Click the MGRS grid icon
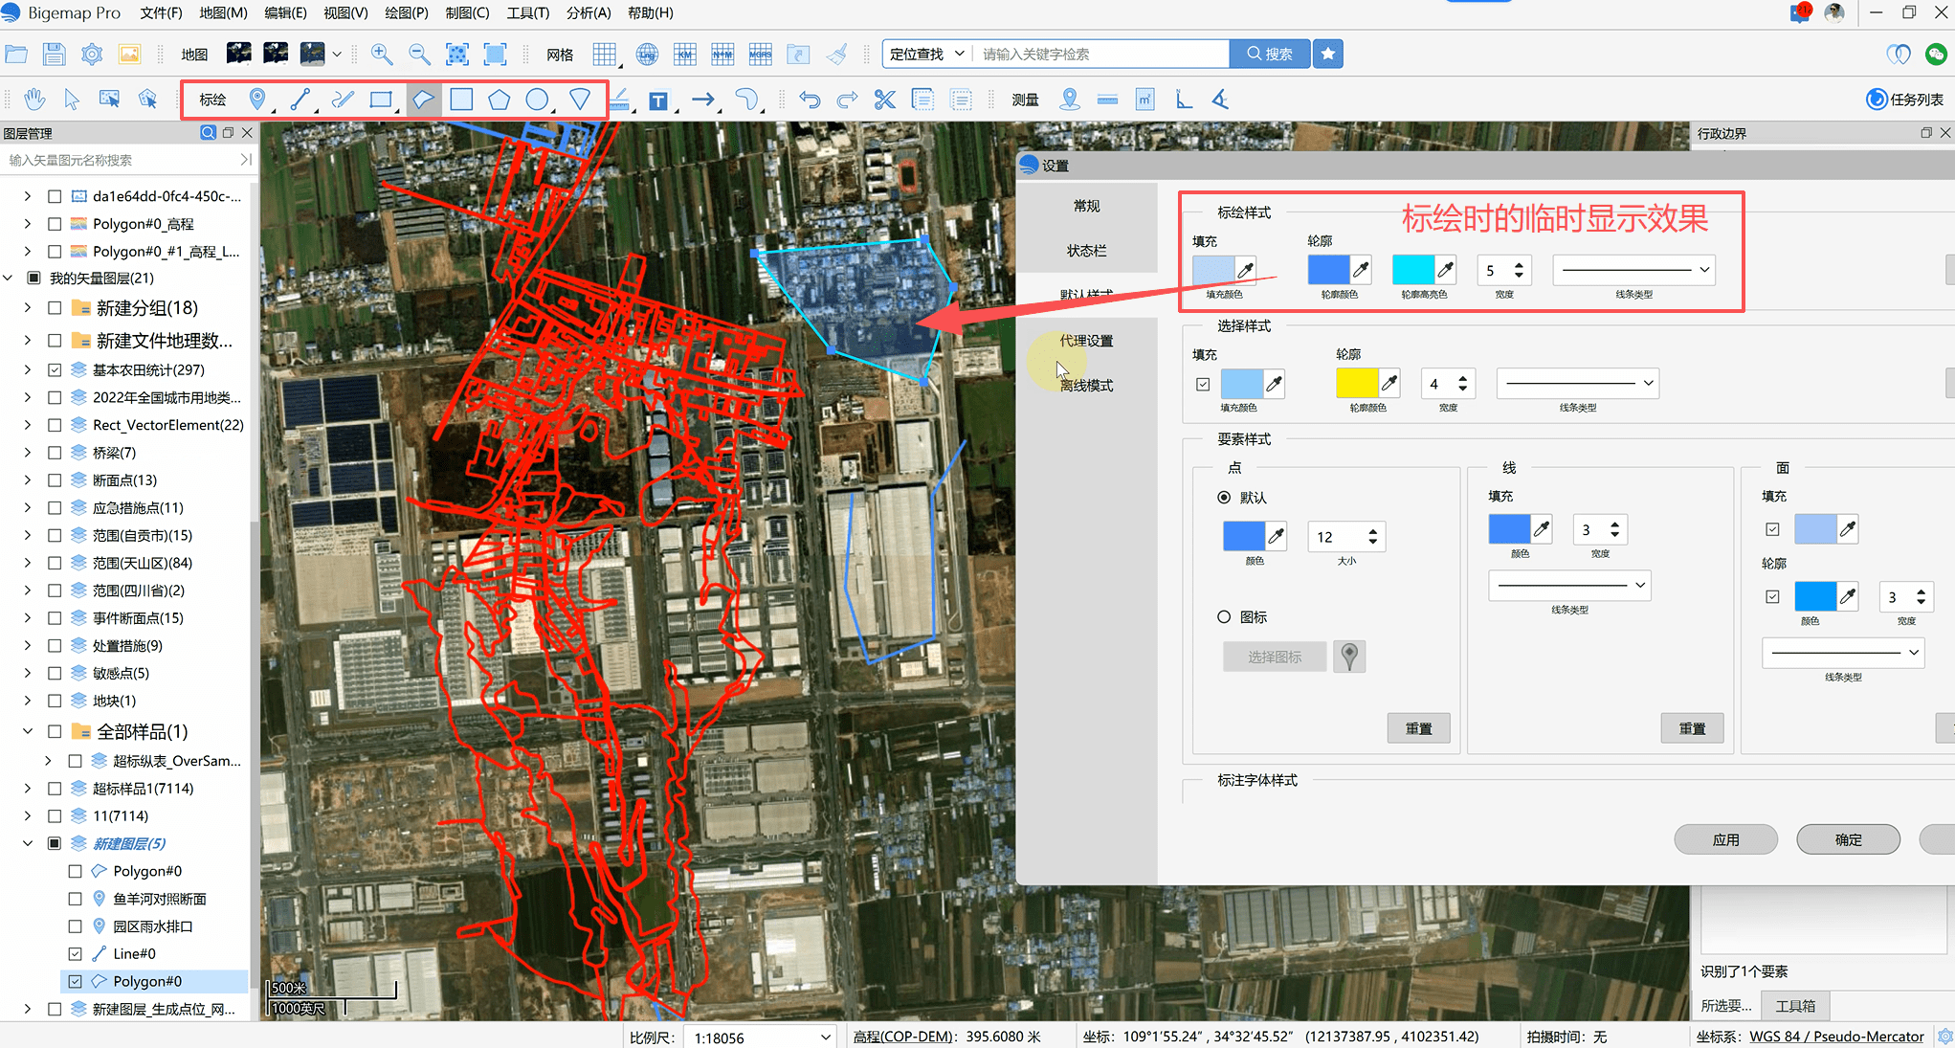The width and height of the screenshot is (1955, 1048). 761,54
